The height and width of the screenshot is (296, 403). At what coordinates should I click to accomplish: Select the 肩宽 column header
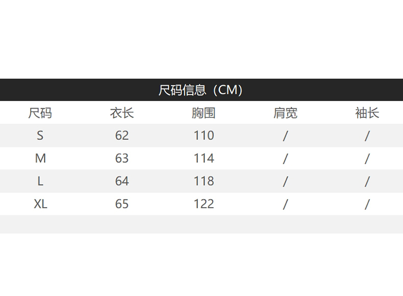pyautogui.click(x=285, y=113)
